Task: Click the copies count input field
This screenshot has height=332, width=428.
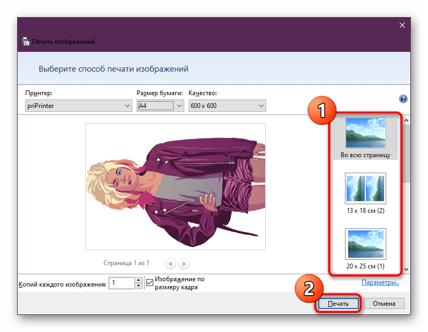Action: point(122,283)
